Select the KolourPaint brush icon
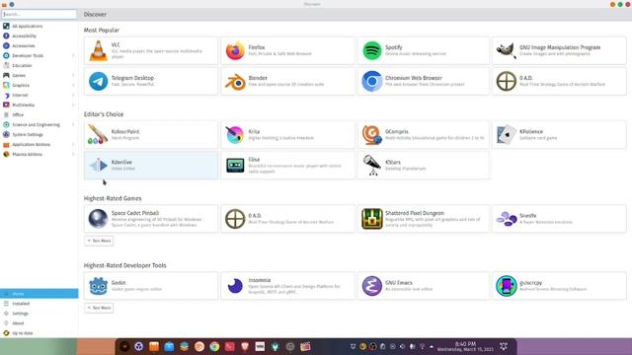Screen dimensions: 632x355 click(x=98, y=135)
